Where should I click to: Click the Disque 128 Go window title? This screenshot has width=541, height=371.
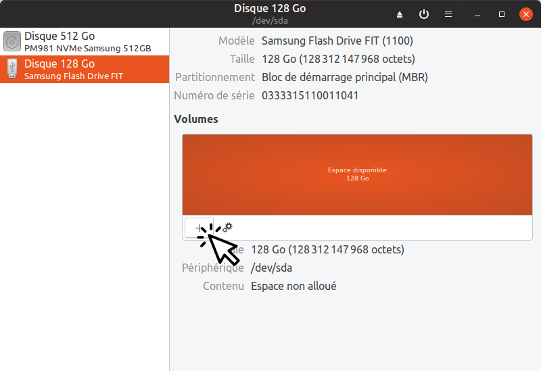coord(270,8)
